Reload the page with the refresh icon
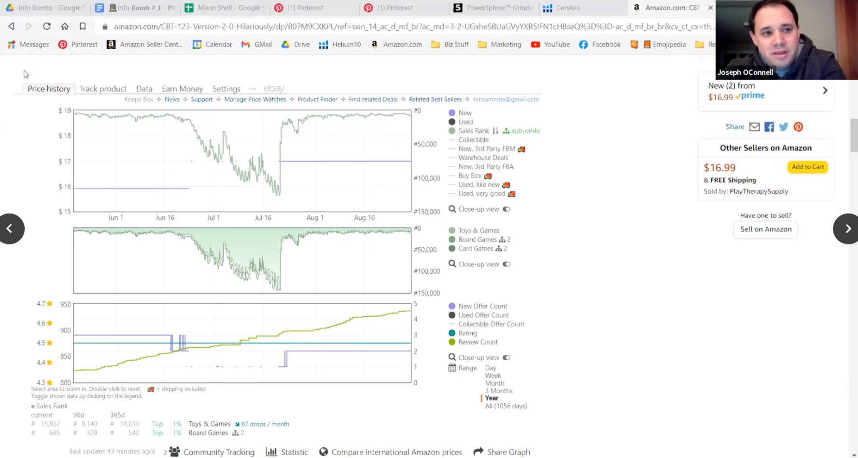858x458 pixels. (x=47, y=26)
